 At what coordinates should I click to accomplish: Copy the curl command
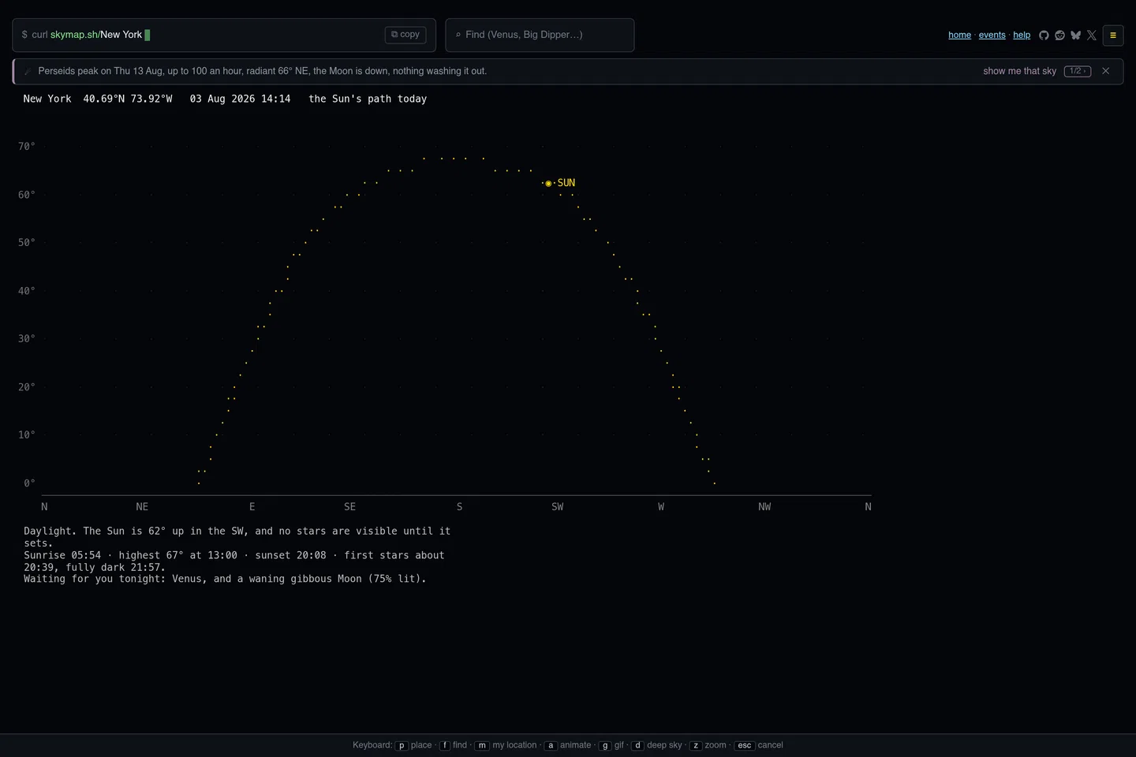tap(405, 35)
